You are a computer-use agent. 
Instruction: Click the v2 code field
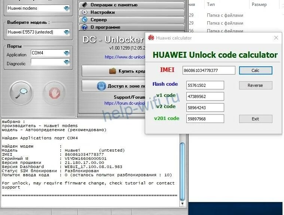pyautogui.click(x=205, y=107)
